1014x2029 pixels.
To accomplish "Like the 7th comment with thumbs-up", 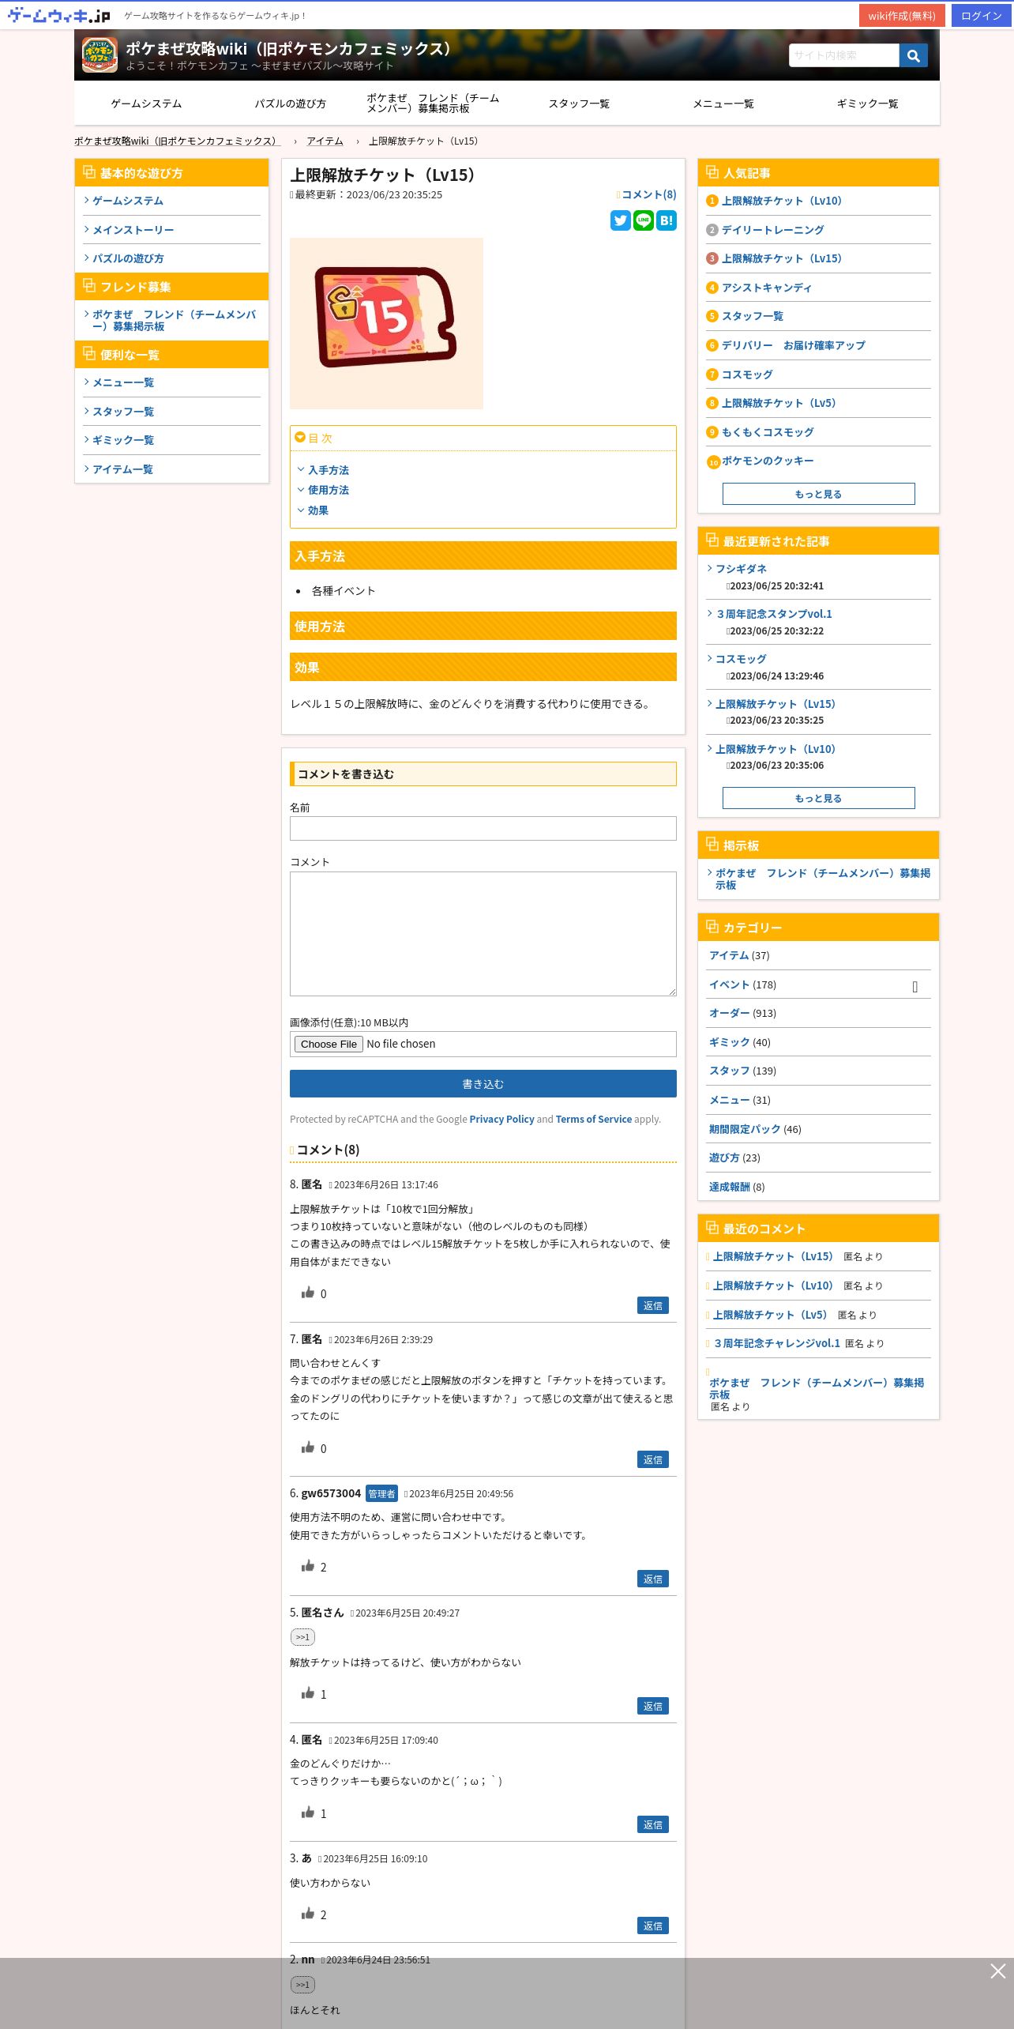I will (308, 1447).
